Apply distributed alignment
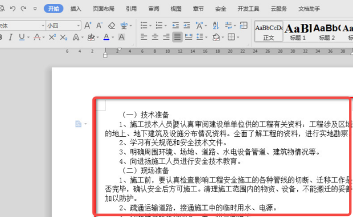The image size is (353, 217). [188, 37]
